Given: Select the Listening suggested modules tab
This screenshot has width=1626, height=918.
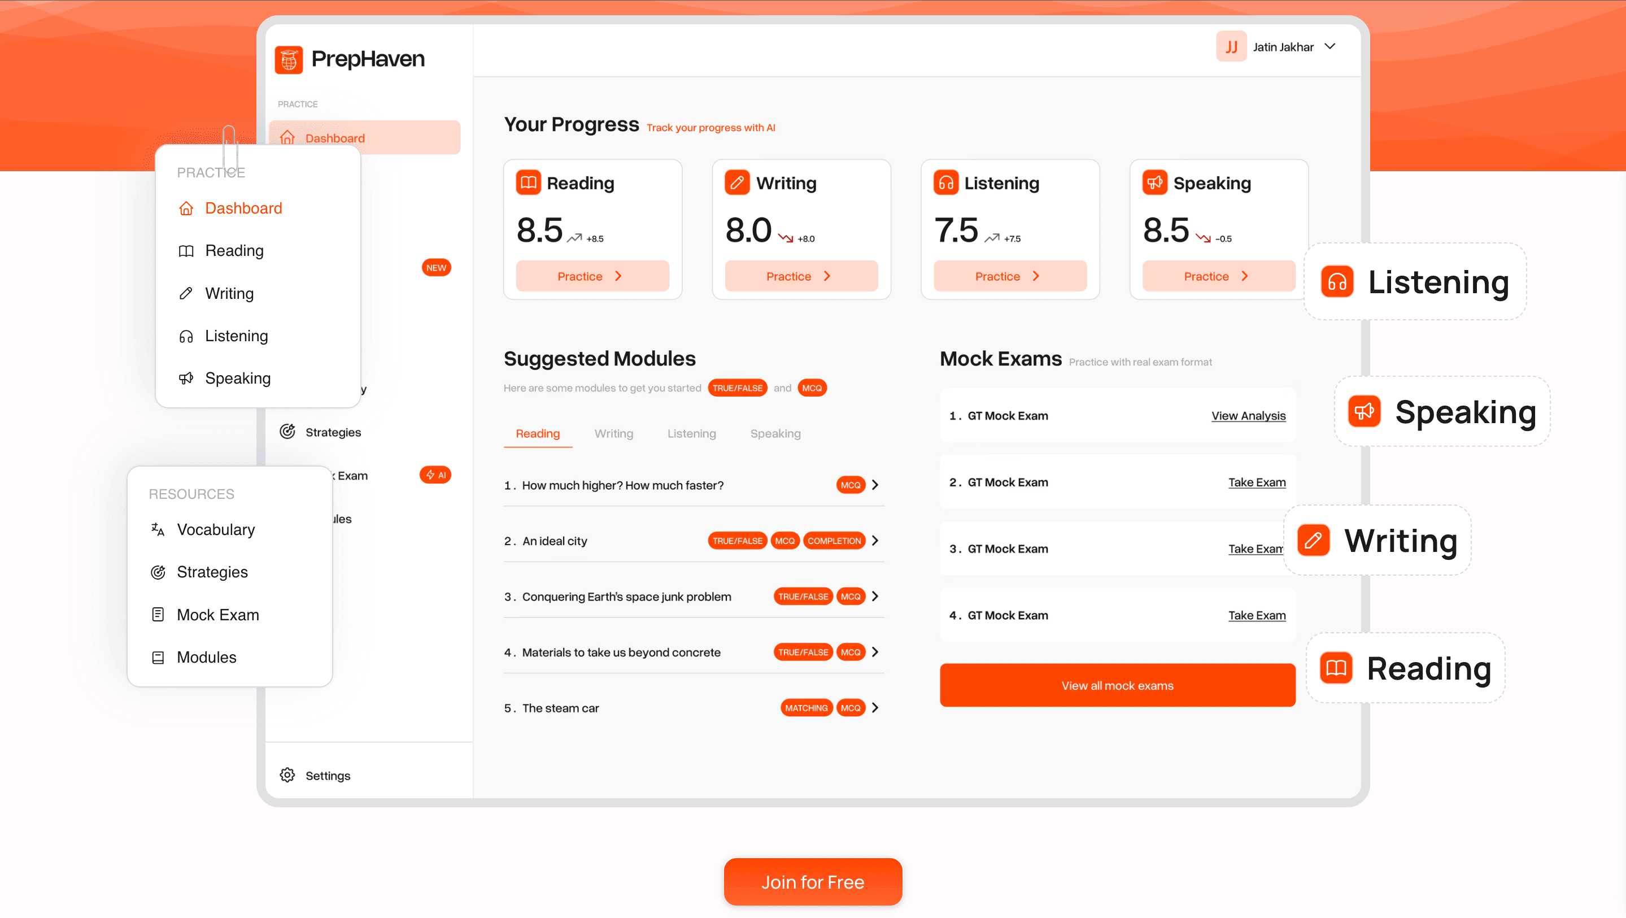Looking at the screenshot, I should pyautogui.click(x=691, y=433).
